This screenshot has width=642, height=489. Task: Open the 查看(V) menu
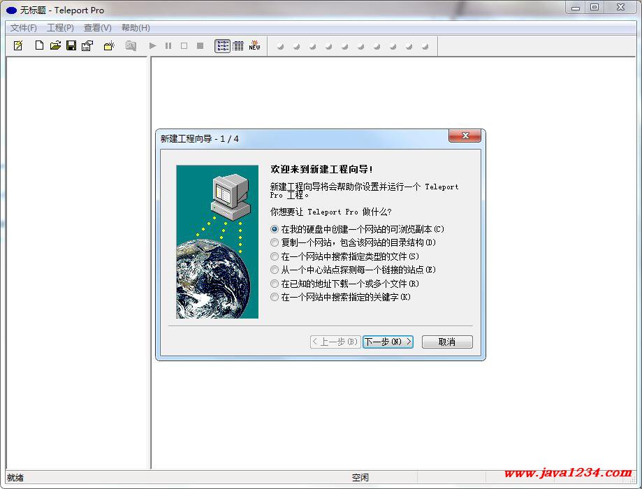tap(97, 27)
